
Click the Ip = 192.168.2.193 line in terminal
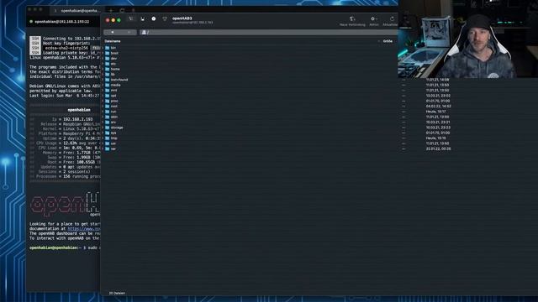[72, 119]
